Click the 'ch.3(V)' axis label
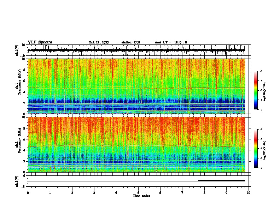Screen dimensions: 280x216 [x=17, y=181]
